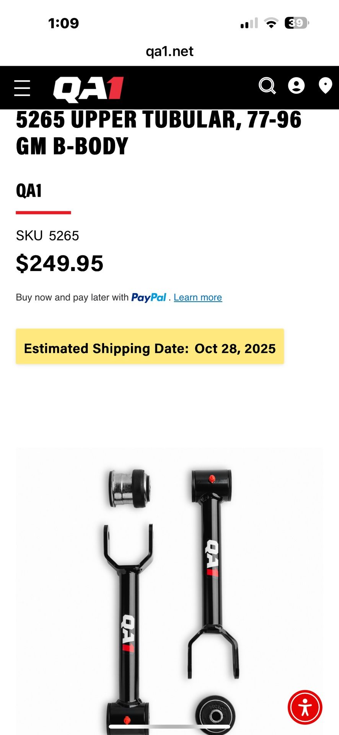Tap the qa1.net address bar
The height and width of the screenshot is (735, 339).
tap(169, 51)
